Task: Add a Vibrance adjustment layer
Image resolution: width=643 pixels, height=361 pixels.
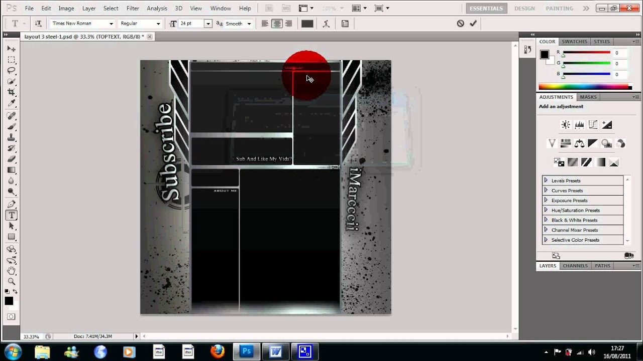Action: [x=552, y=144]
